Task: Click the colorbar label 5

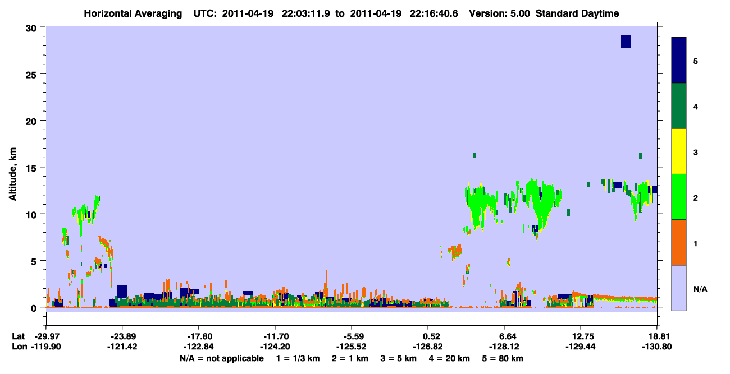Action: [696, 61]
